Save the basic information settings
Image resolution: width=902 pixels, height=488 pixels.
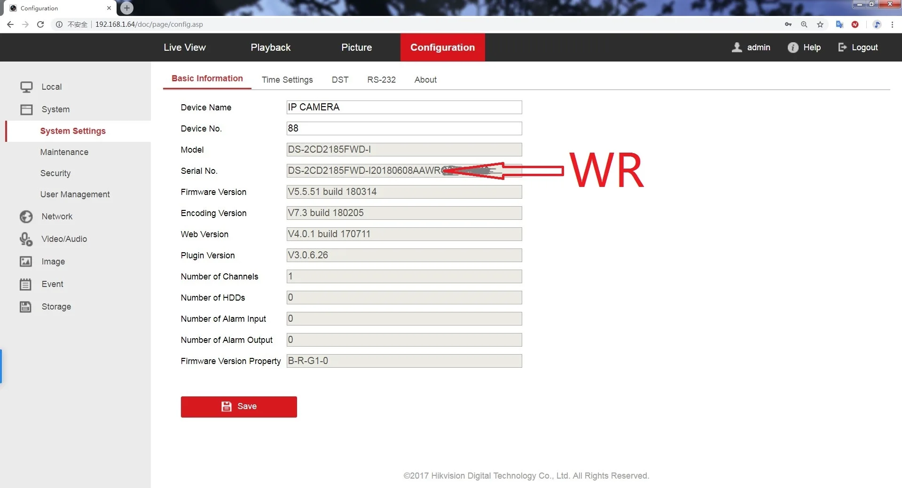coord(239,407)
